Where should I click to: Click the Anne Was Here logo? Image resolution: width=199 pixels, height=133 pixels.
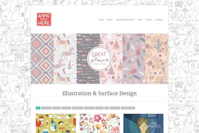click(x=44, y=19)
